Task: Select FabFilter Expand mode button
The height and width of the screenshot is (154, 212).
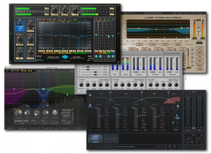Action: click(26, 121)
